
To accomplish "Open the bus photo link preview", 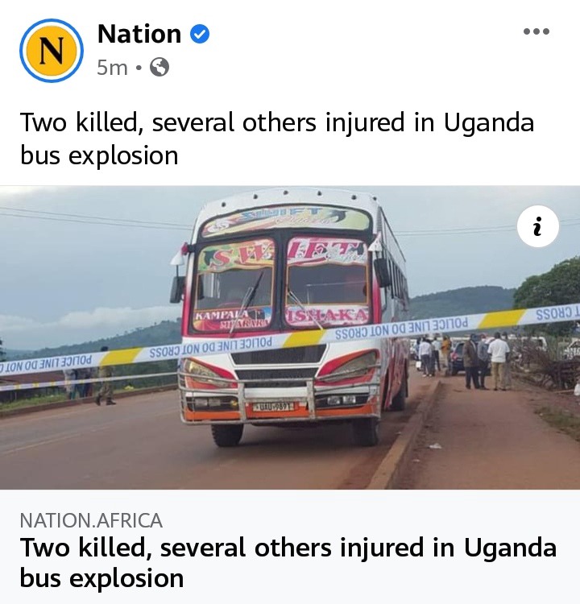I will tap(290, 337).
